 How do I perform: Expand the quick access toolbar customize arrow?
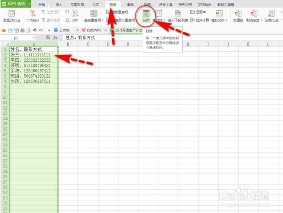[x=49, y=30]
